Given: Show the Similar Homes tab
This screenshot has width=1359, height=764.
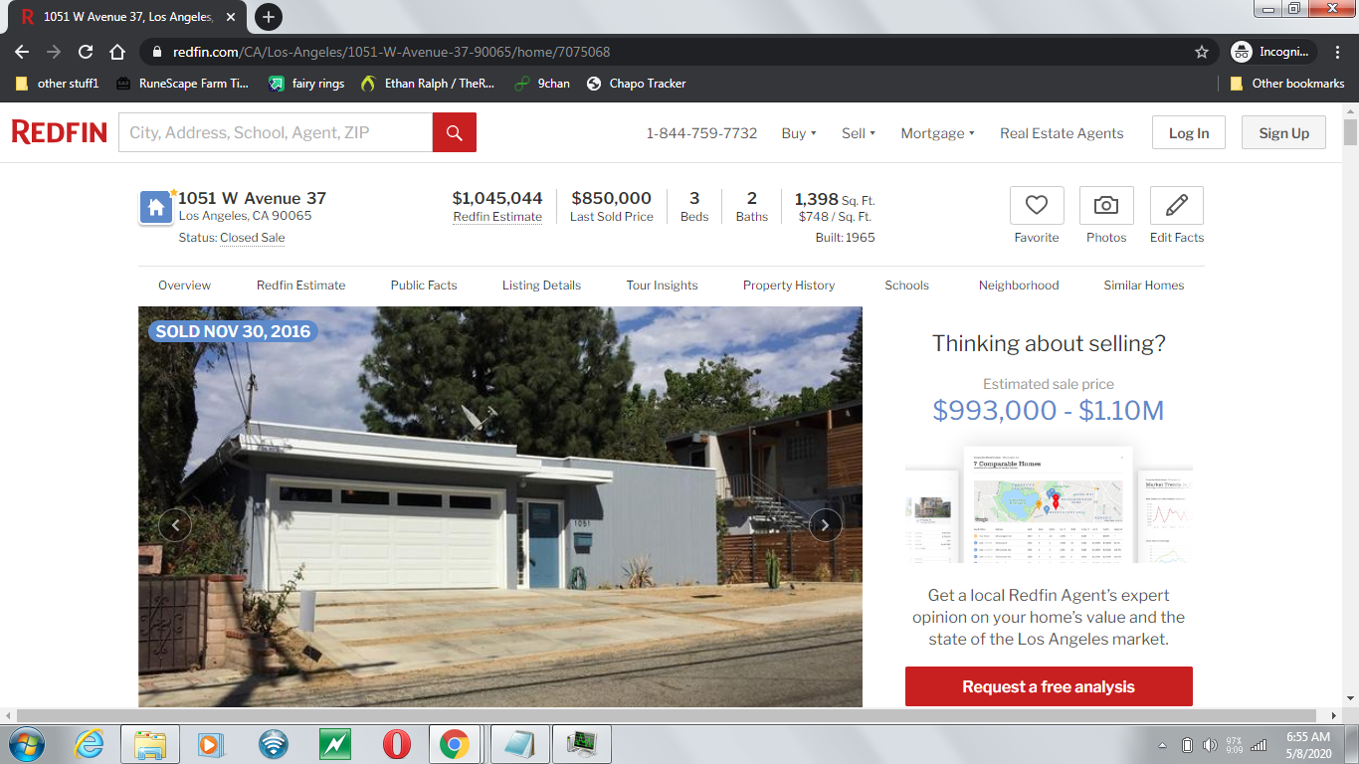Looking at the screenshot, I should coord(1144,286).
